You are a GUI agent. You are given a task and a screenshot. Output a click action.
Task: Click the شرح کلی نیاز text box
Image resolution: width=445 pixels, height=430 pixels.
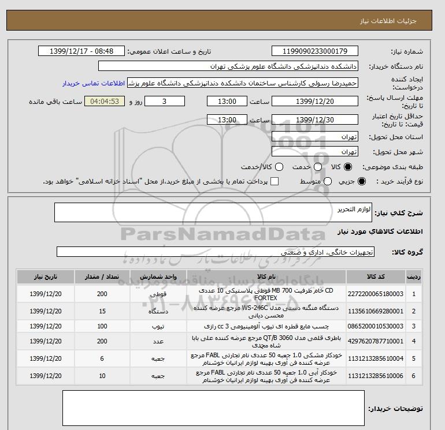point(213,212)
